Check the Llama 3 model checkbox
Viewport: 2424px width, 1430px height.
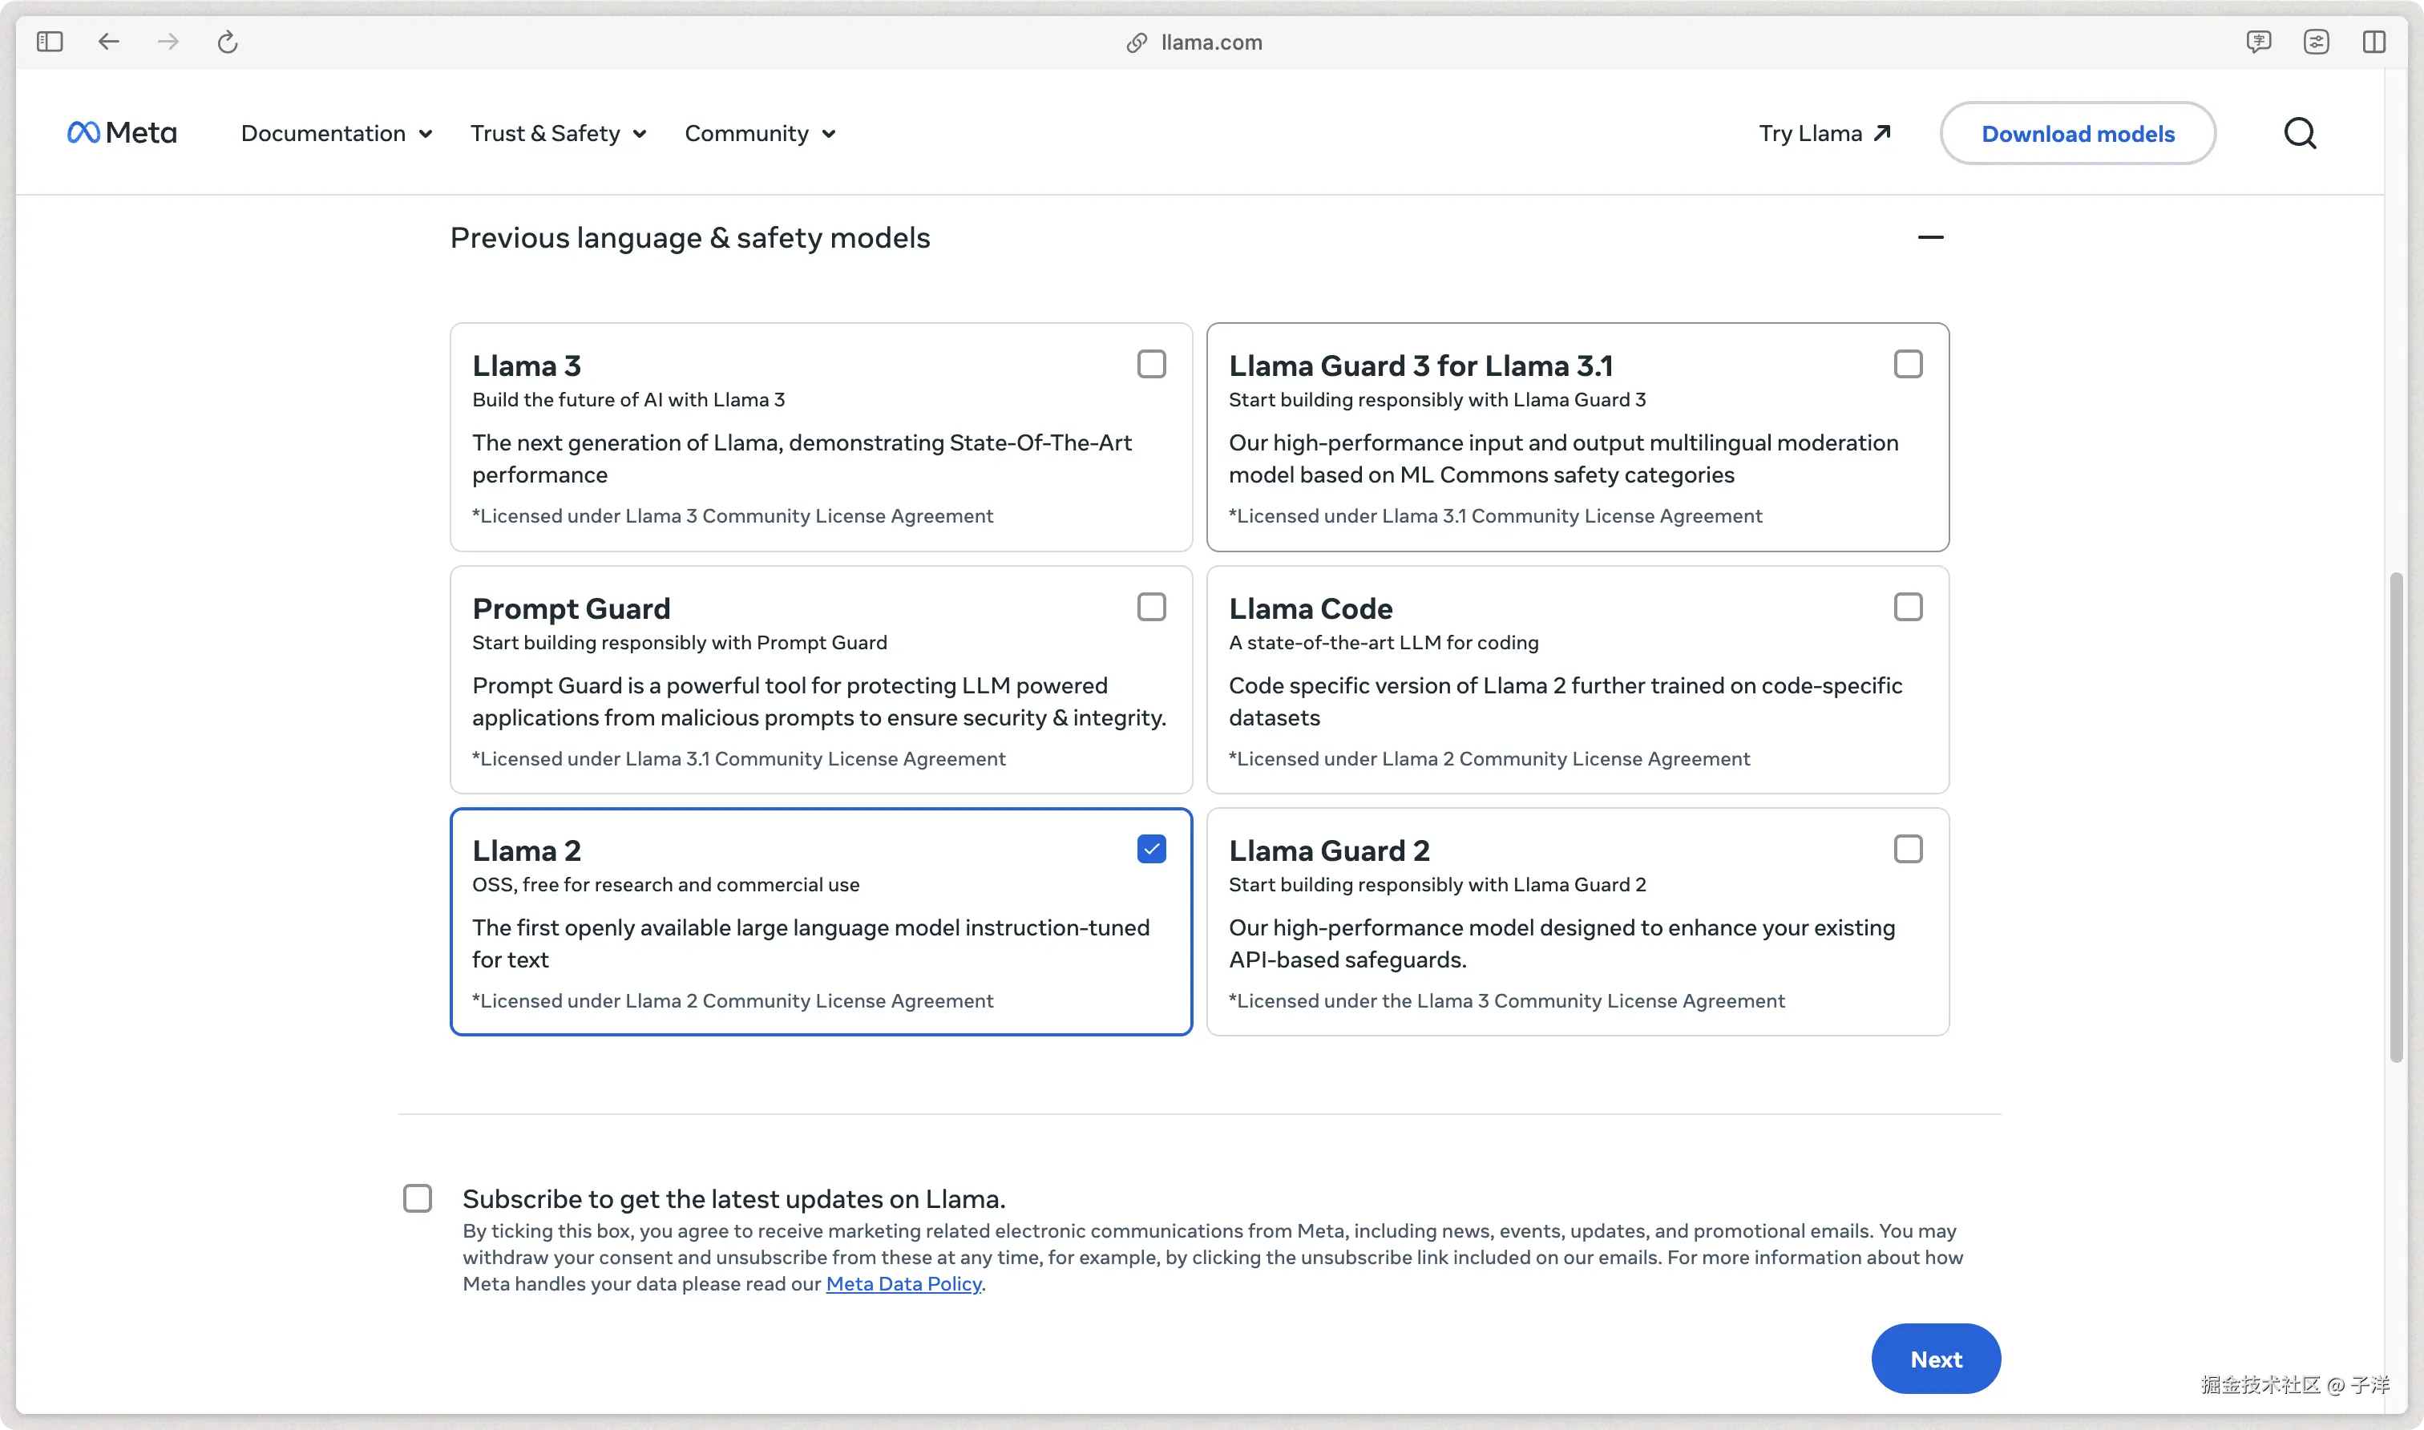[x=1151, y=364]
